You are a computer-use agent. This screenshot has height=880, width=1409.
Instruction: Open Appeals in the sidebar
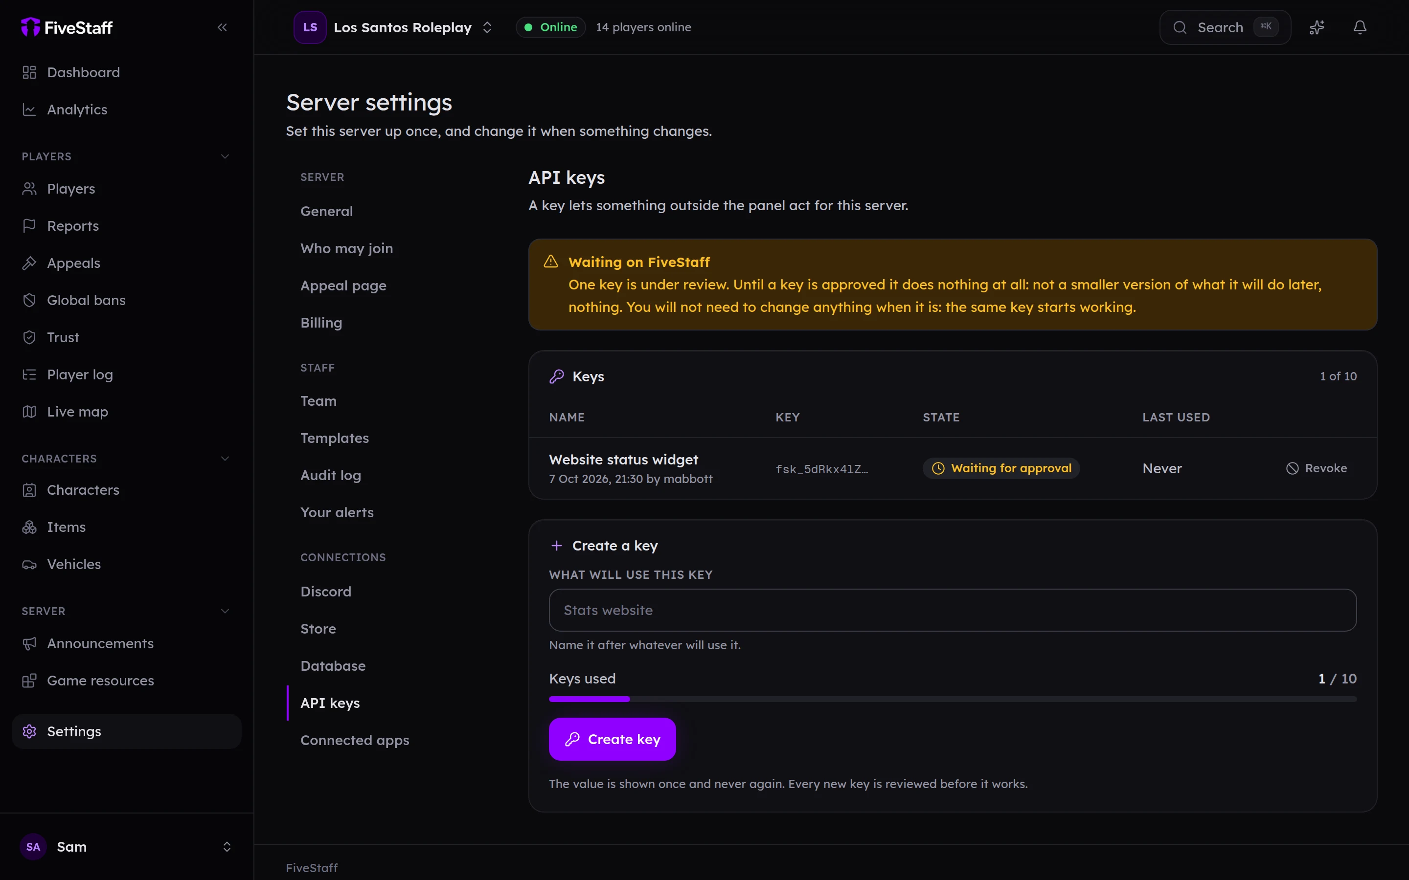126,263
